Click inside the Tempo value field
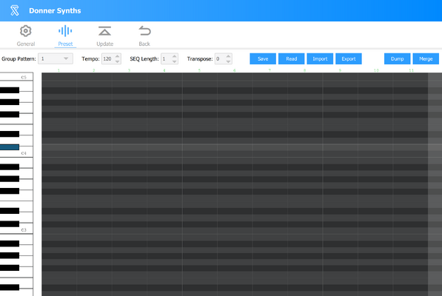The width and height of the screenshot is (442, 296). (108, 58)
